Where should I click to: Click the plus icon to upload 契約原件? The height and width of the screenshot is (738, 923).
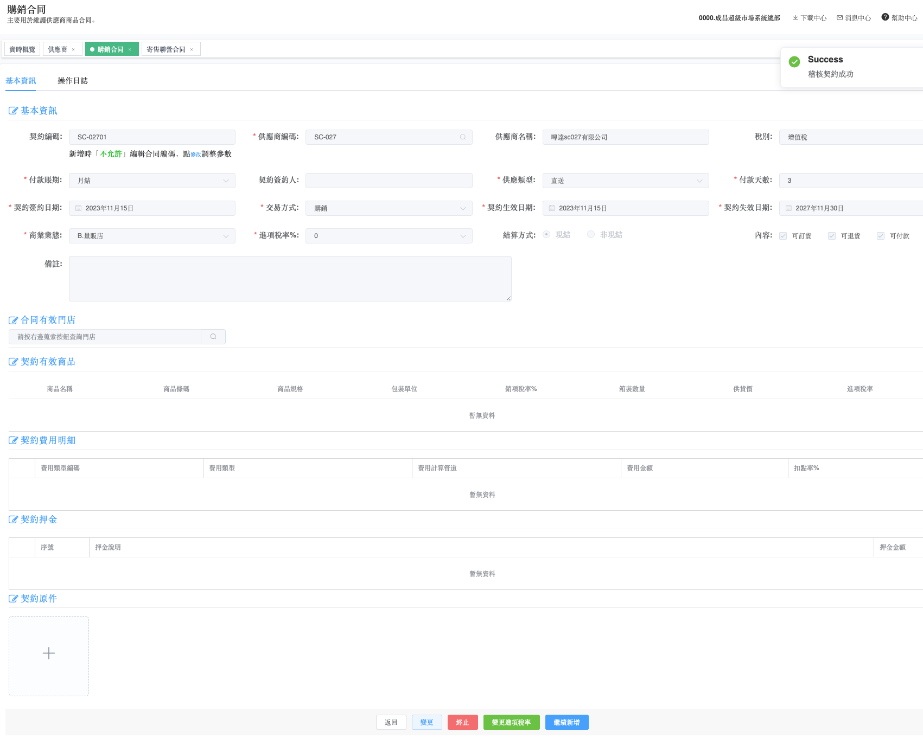tap(49, 653)
